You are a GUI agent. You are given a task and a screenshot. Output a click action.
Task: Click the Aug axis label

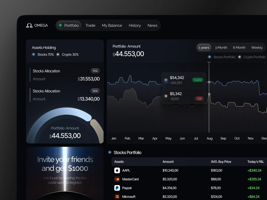[209, 138]
